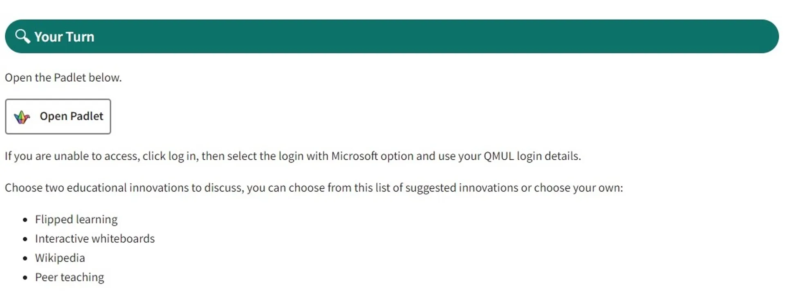
Task: Click the magnifier icon in Your Turn header
Action: tap(22, 36)
